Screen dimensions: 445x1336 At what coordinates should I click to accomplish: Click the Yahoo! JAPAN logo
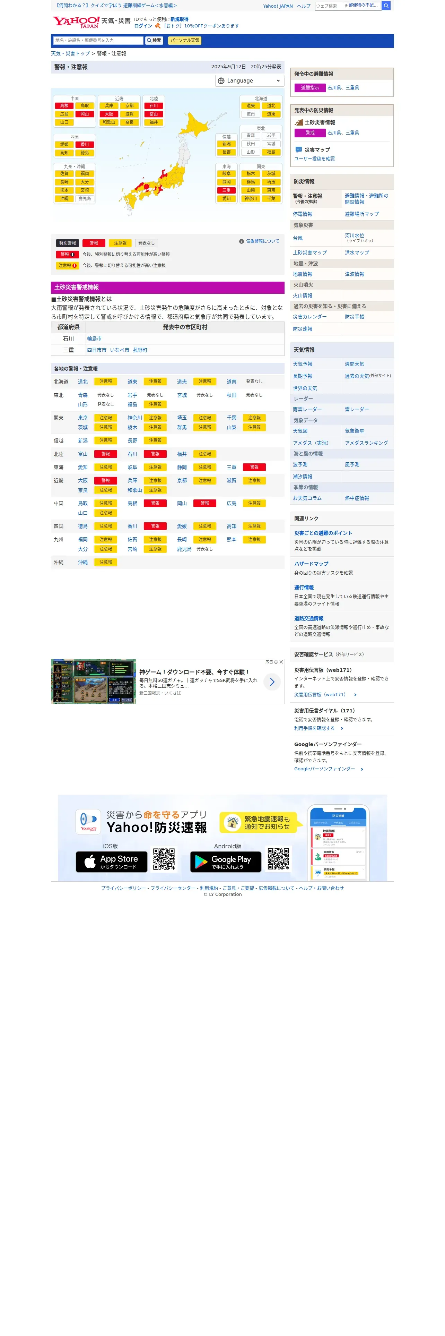click(76, 22)
